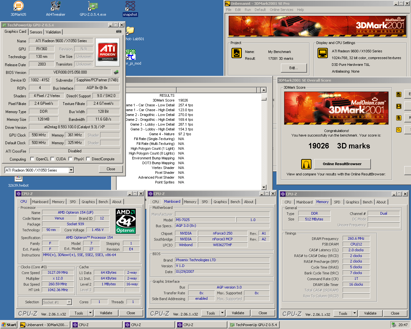Screen dimensions: 411x329
Task: Click the taskbar clock showing 20:47
Action: (403, 325)
